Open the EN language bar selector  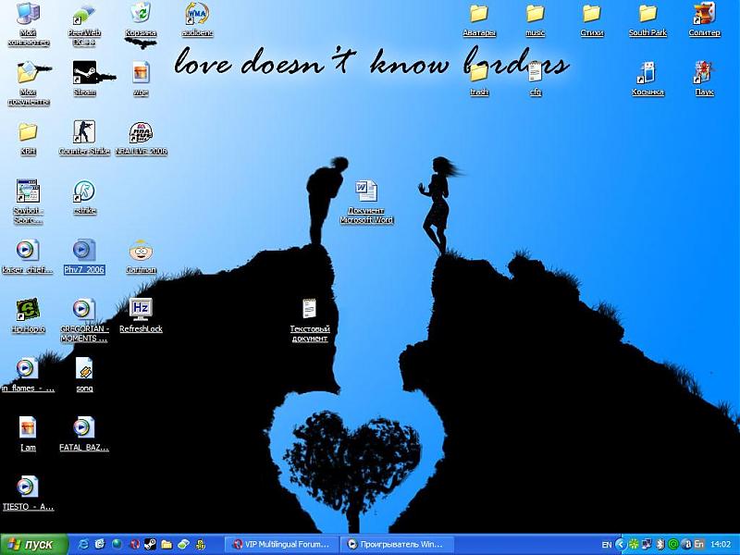tap(606, 544)
